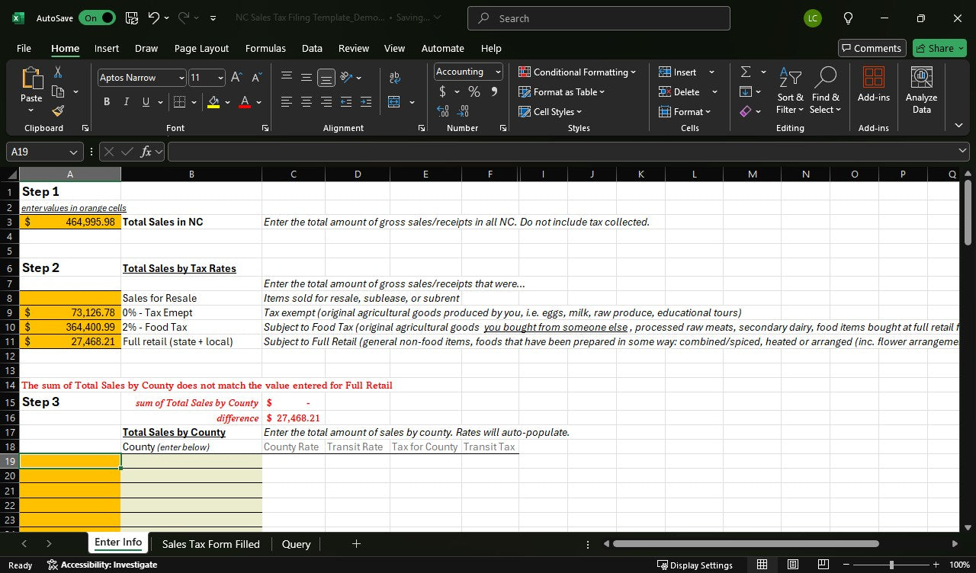Turn off the AutoSave toggle
Screen dimensions: 976x573
click(x=97, y=18)
